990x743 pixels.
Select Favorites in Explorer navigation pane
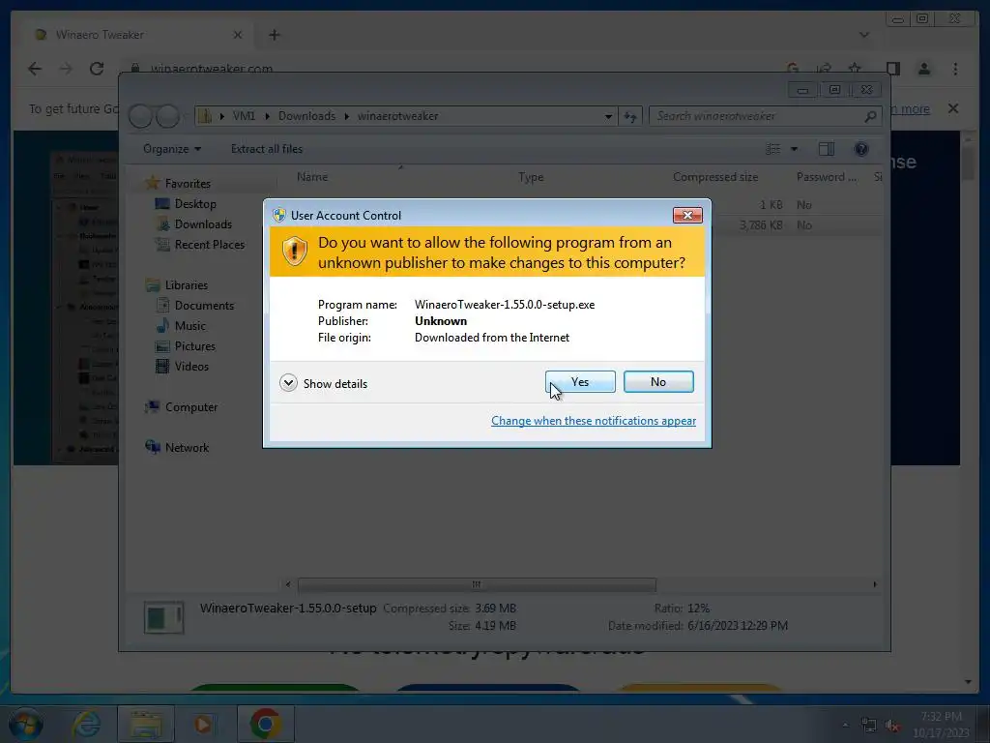pos(188,184)
